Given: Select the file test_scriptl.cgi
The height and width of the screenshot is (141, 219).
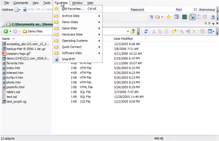Looking at the screenshot, I should 14,102.
